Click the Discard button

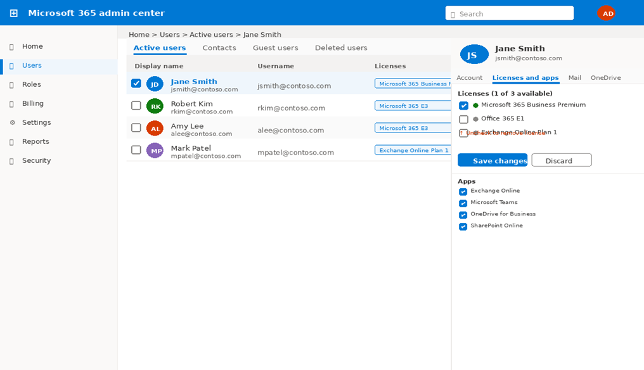click(x=561, y=160)
